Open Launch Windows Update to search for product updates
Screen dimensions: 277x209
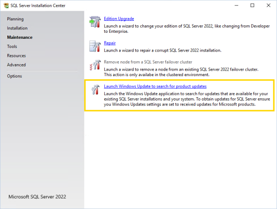[155, 86]
